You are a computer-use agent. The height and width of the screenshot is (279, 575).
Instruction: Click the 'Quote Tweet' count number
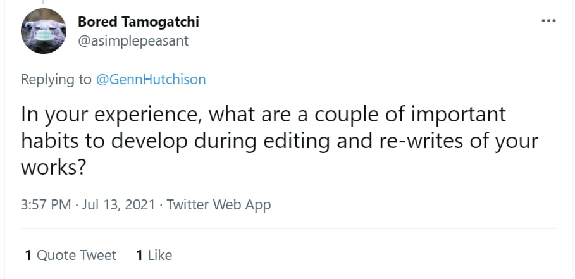click(x=28, y=255)
